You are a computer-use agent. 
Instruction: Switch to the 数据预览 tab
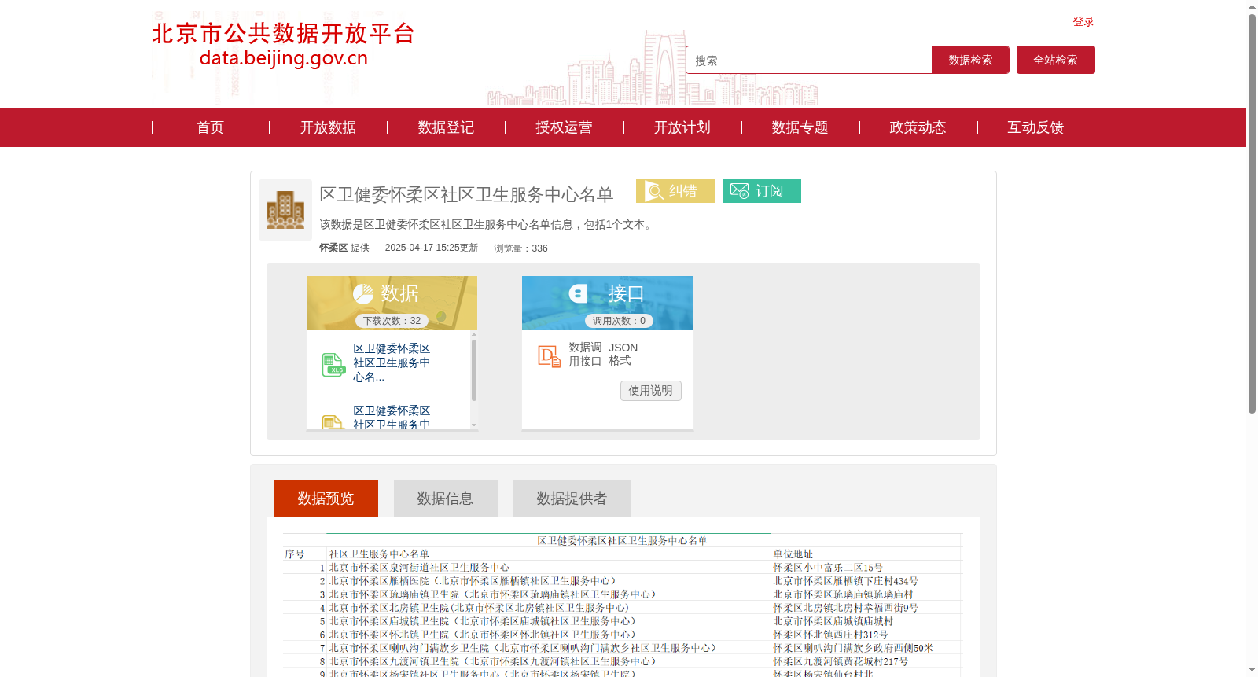click(326, 499)
